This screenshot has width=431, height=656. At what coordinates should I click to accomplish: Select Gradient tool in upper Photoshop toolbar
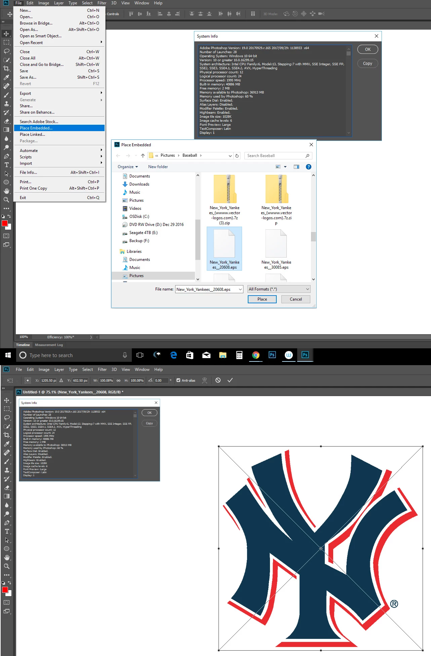tap(6, 130)
